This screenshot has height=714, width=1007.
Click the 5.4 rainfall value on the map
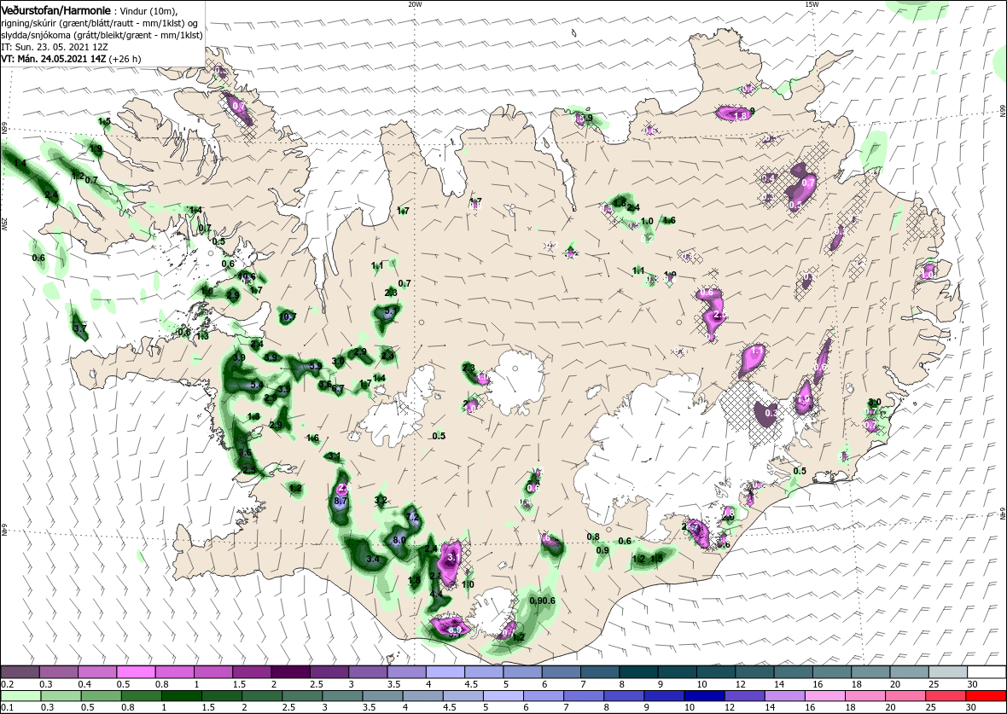click(x=256, y=385)
